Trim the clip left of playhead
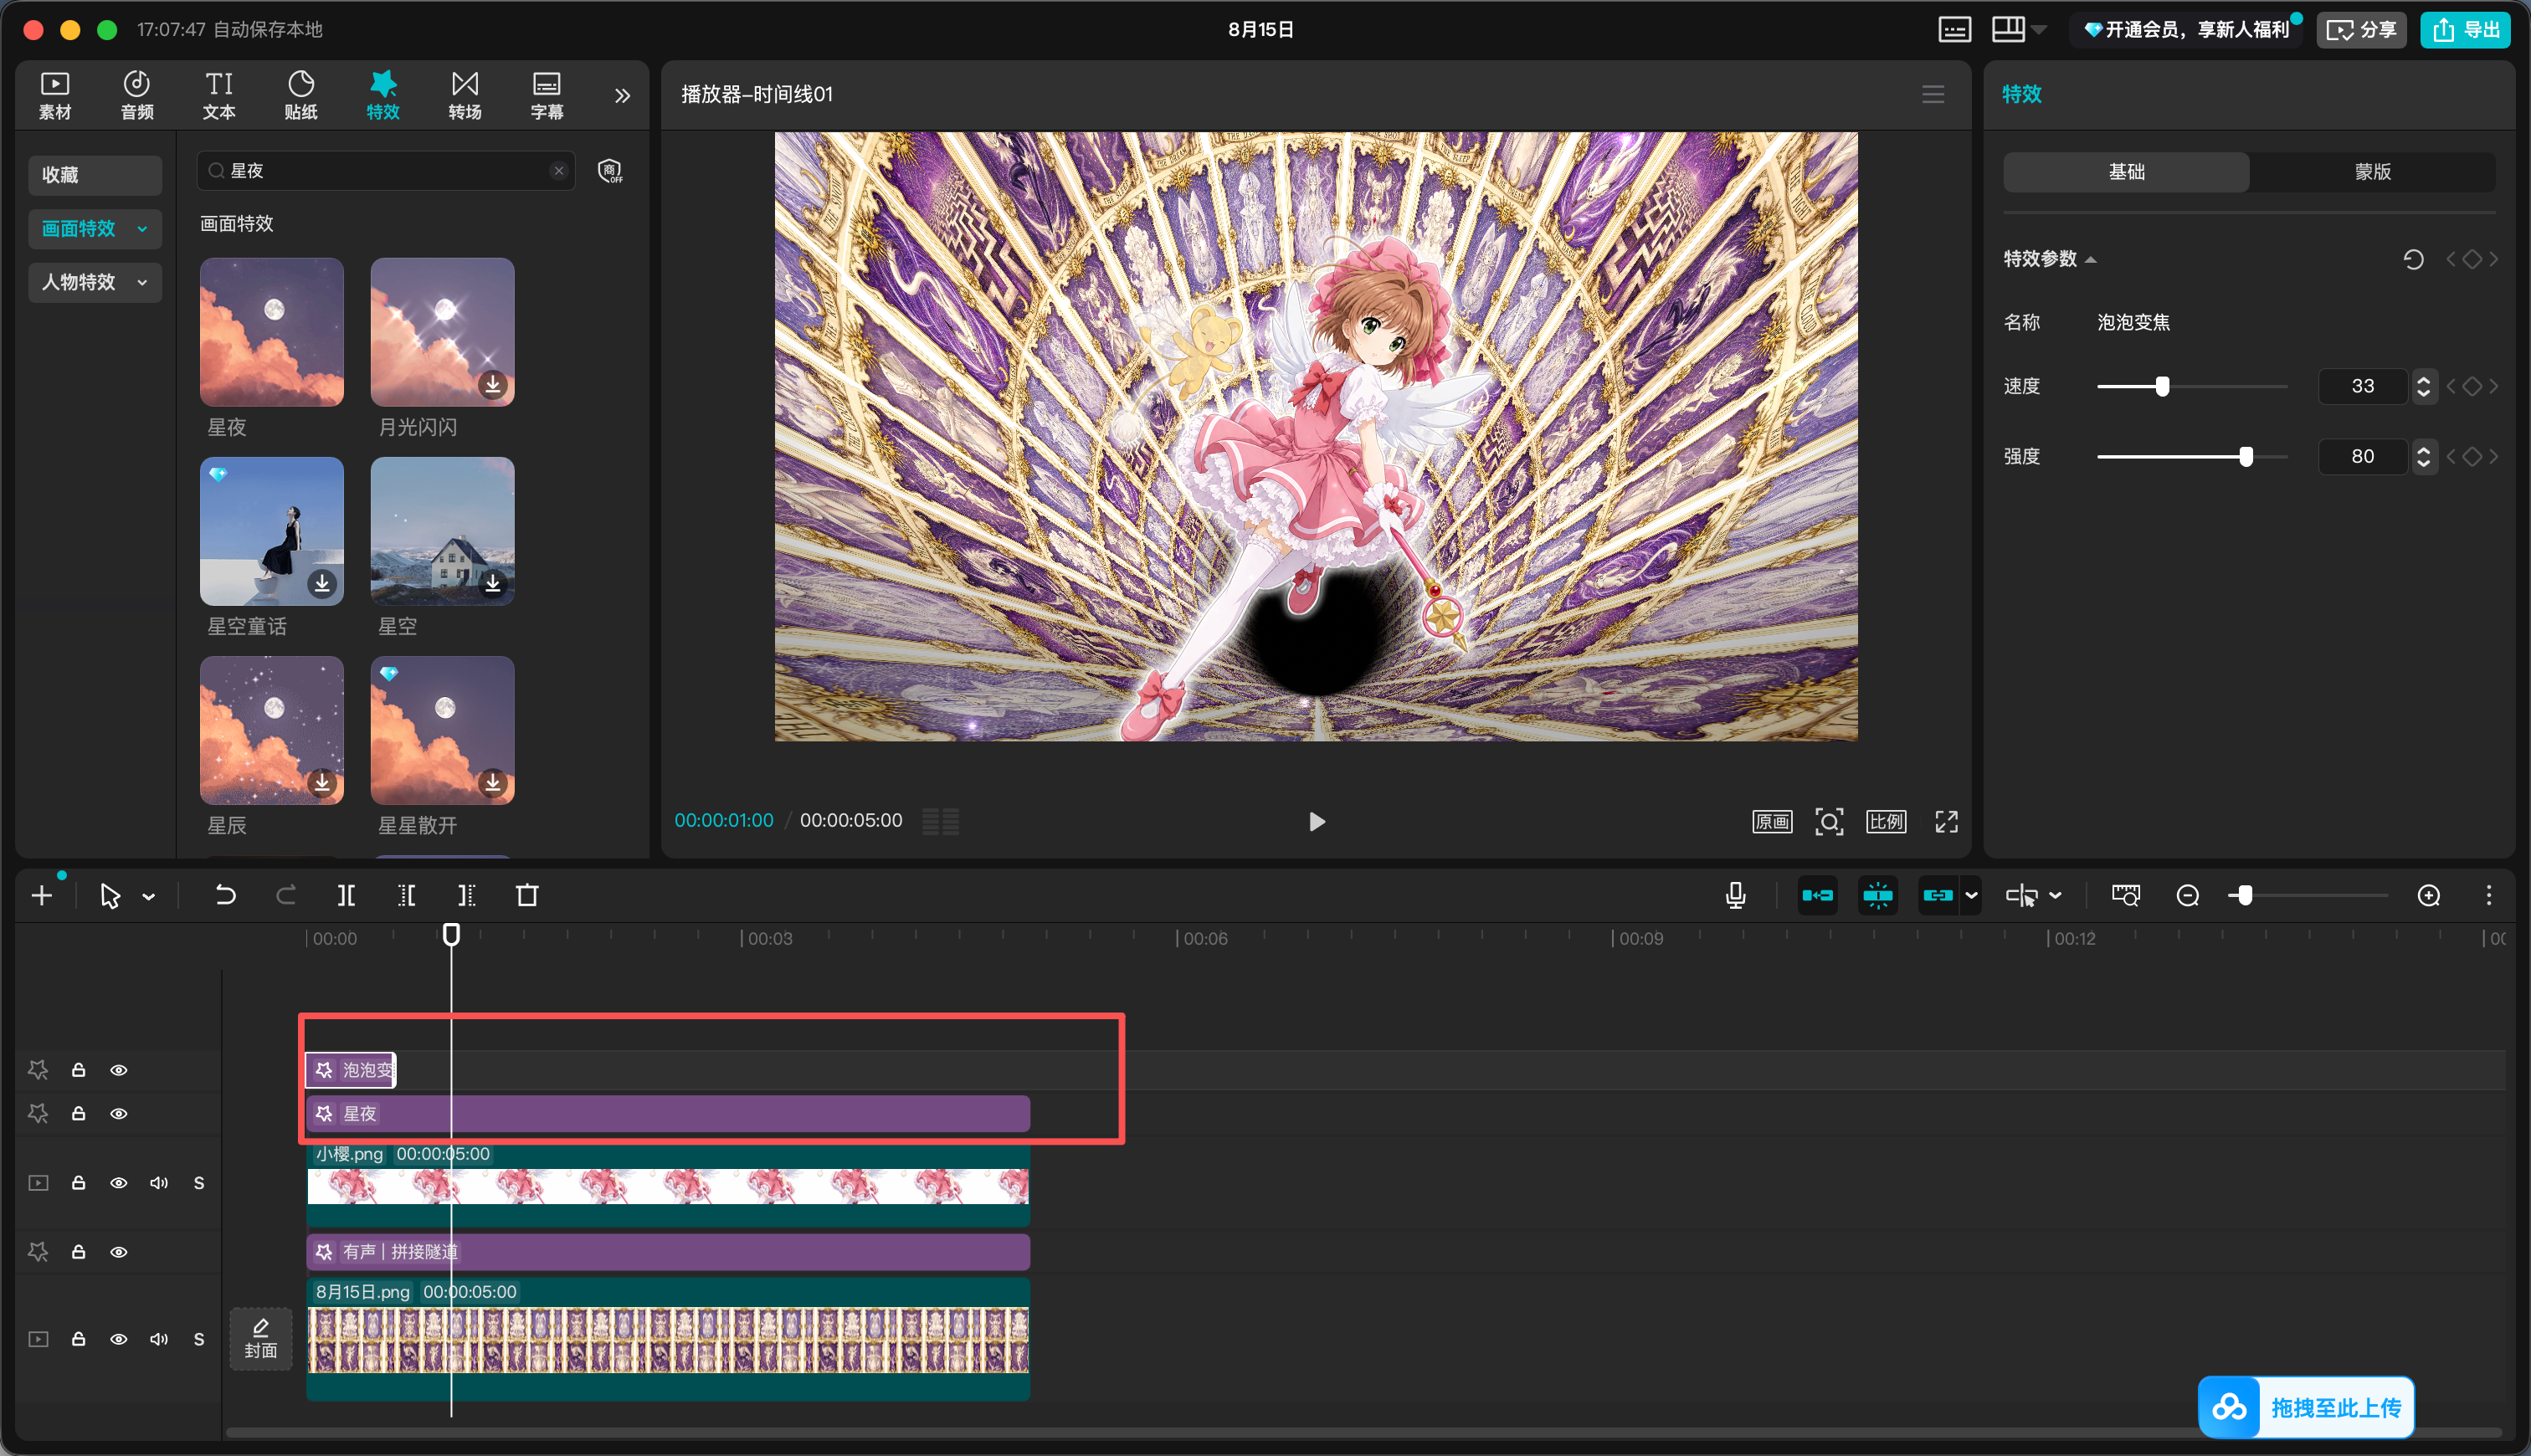 pyautogui.click(x=406, y=896)
